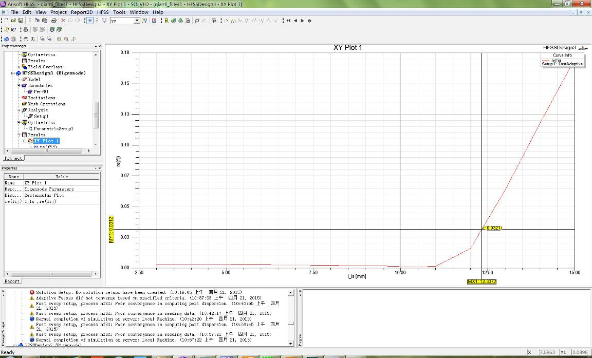This screenshot has width=592, height=358.
Task: Select XY Plot 1 in the tree
Action: 46,141
